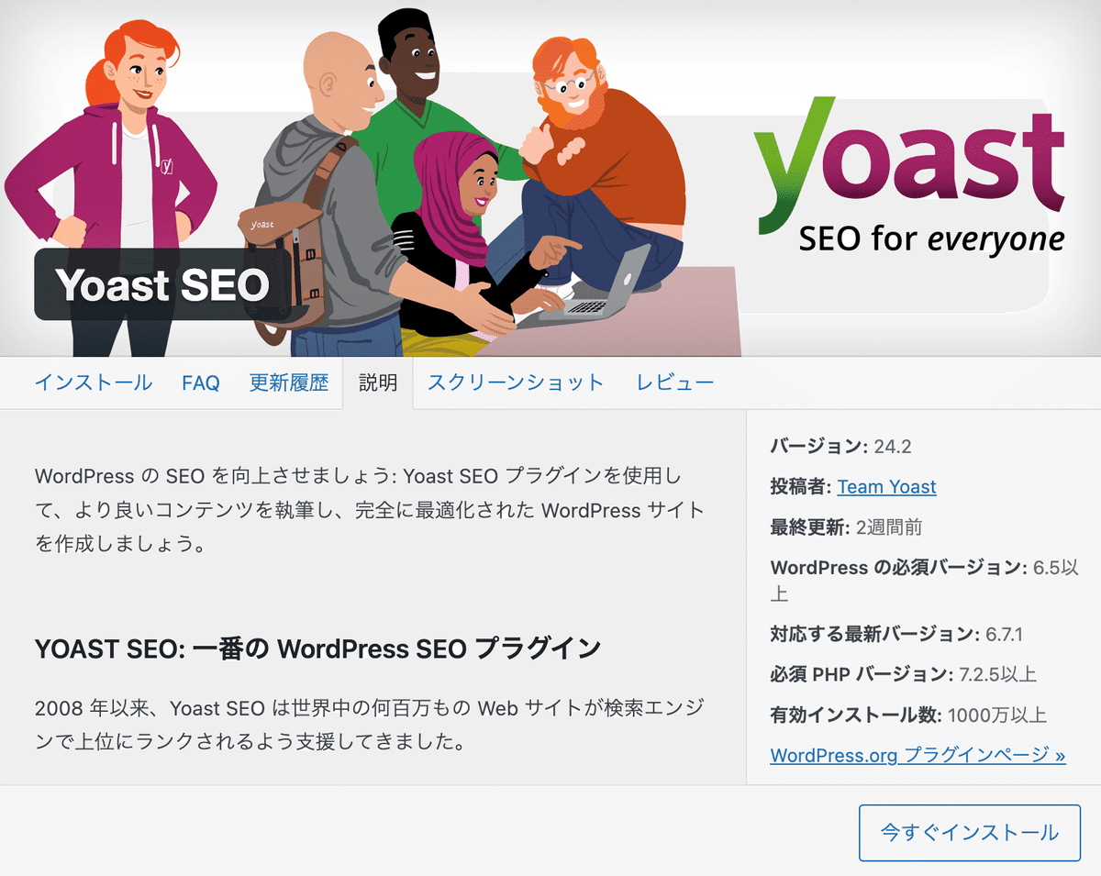Click the バージョン 24.2 info line
The image size is (1101, 876).
click(x=840, y=447)
